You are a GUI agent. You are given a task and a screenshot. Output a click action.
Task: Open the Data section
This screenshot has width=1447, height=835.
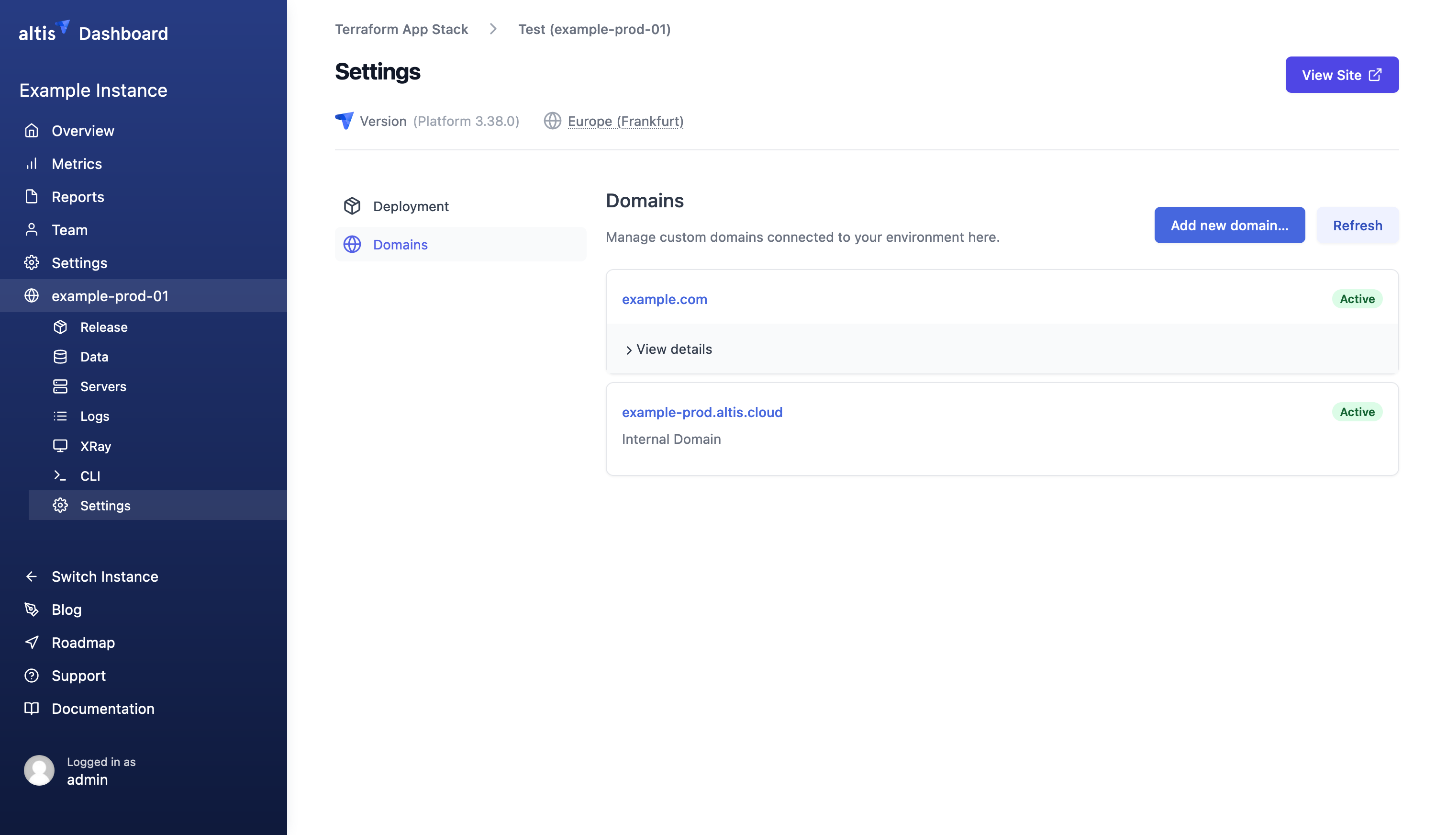coord(157,357)
